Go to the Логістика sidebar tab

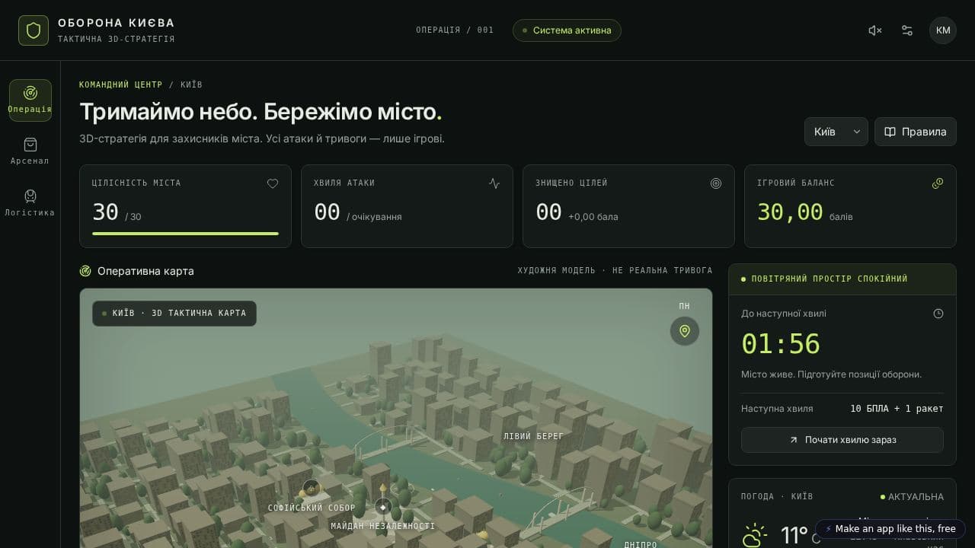coord(30,203)
